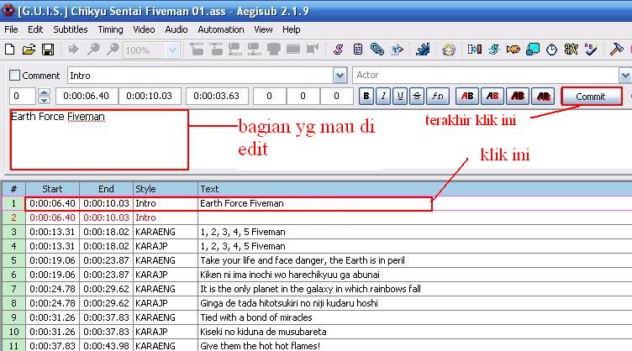Open the View menu
The width and height of the screenshot is (632, 351).
click(x=263, y=29)
